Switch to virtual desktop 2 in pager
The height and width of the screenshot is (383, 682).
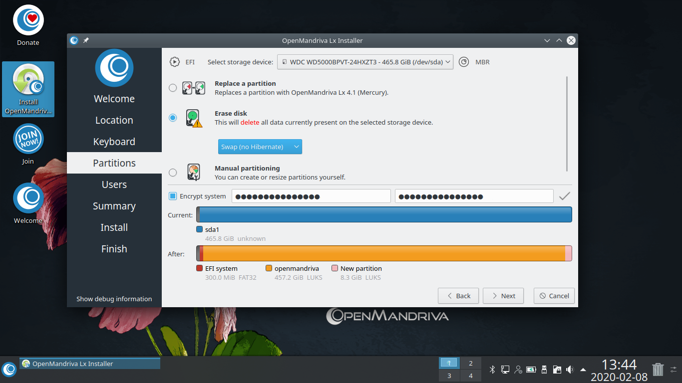(470, 364)
